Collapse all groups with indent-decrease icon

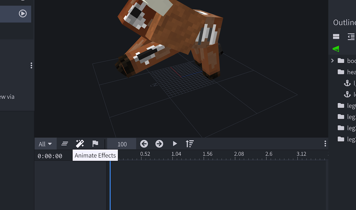click(x=351, y=37)
